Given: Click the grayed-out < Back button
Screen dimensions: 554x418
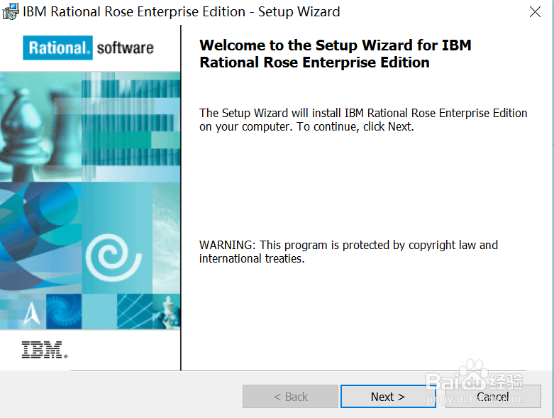Looking at the screenshot, I should (290, 397).
